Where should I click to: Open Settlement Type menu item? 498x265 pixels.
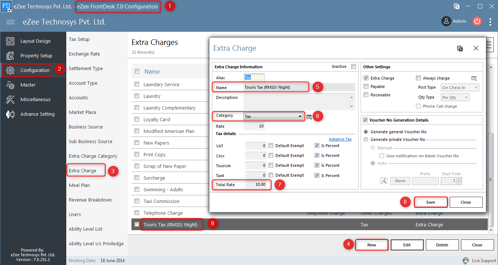pyautogui.click(x=86, y=69)
